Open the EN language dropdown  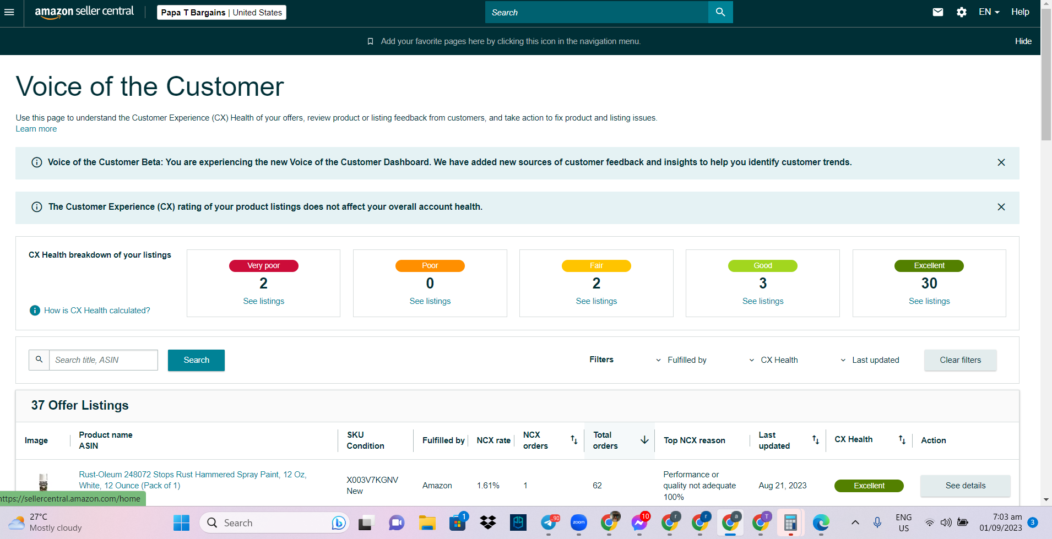point(989,12)
